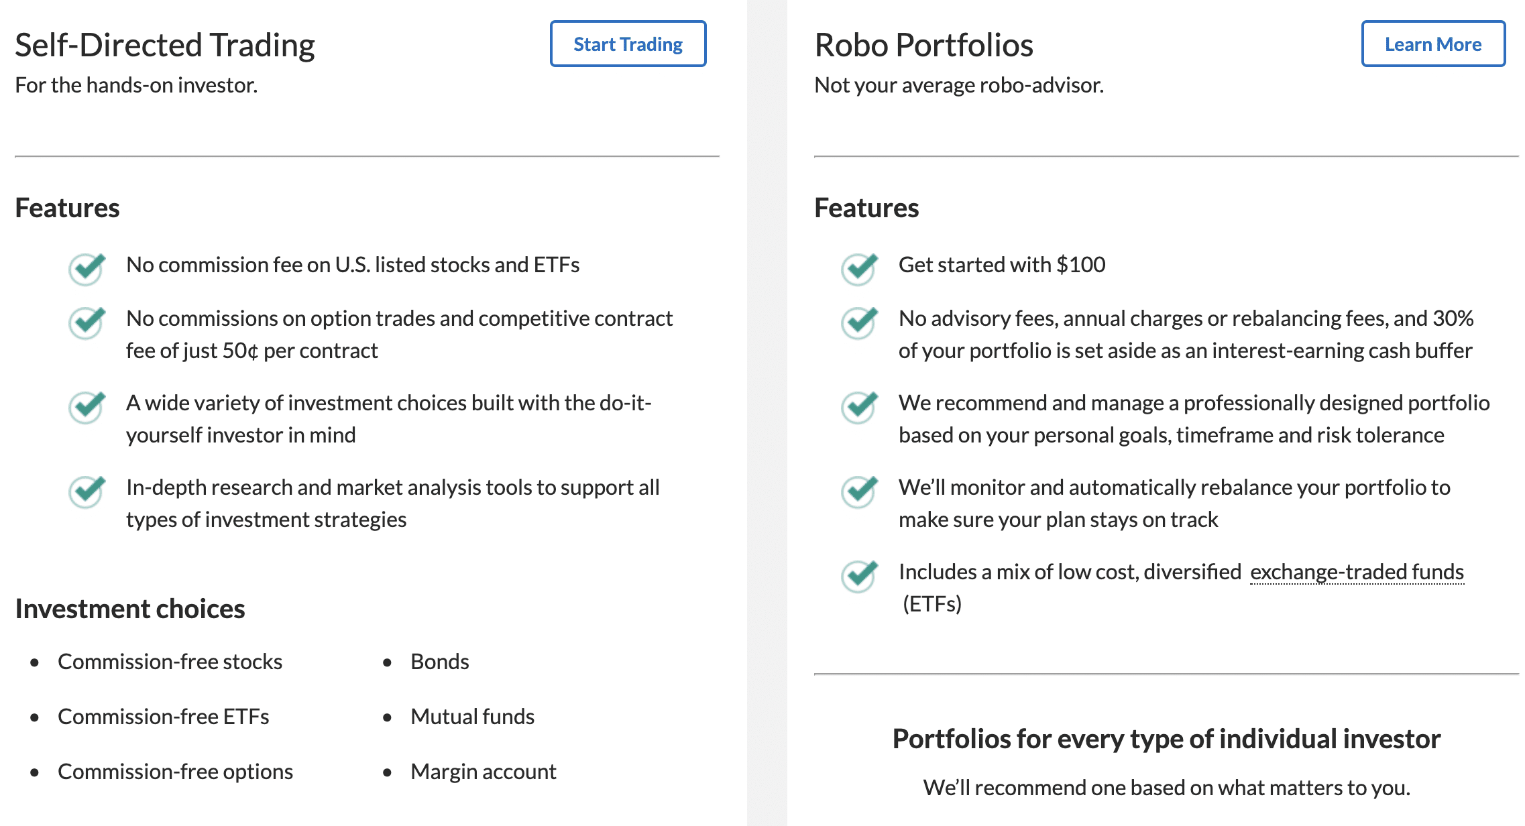Select the Mutual funds investment choice
1525x826 pixels.
[472, 717]
